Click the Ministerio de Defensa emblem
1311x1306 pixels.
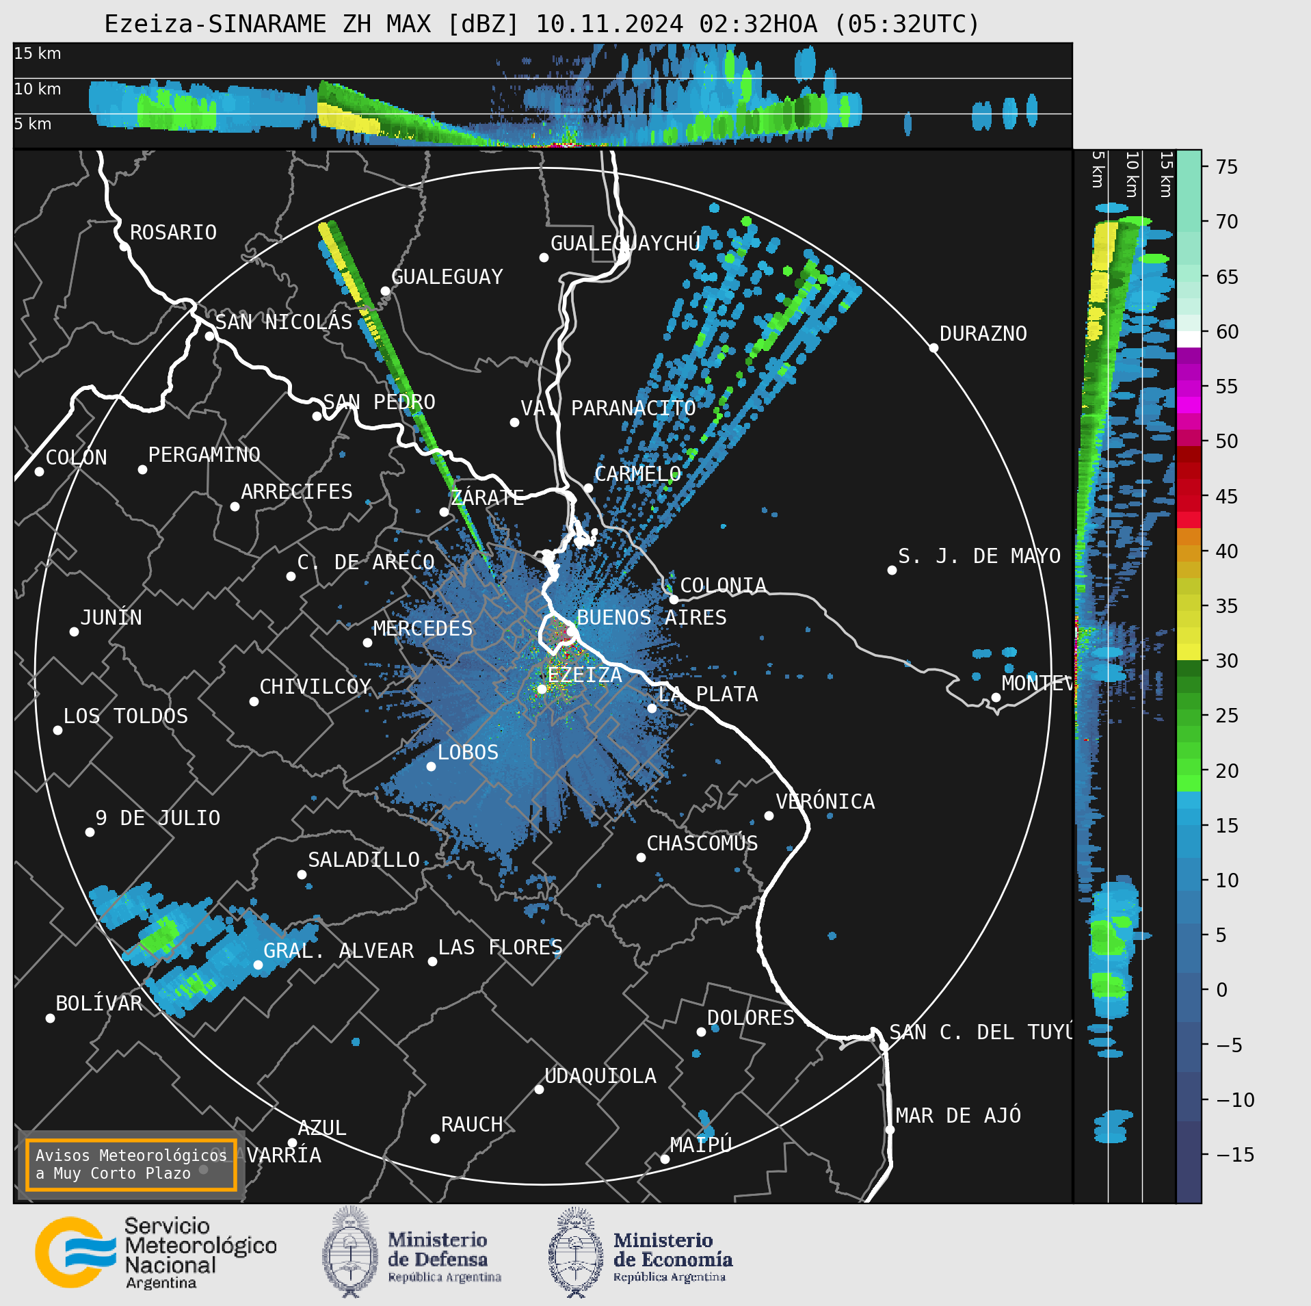350,1253
